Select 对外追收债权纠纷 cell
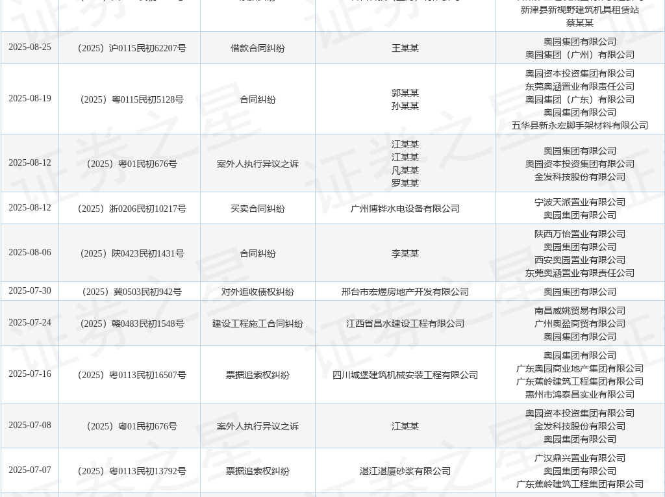The height and width of the screenshot is (497, 665). pyautogui.click(x=257, y=292)
